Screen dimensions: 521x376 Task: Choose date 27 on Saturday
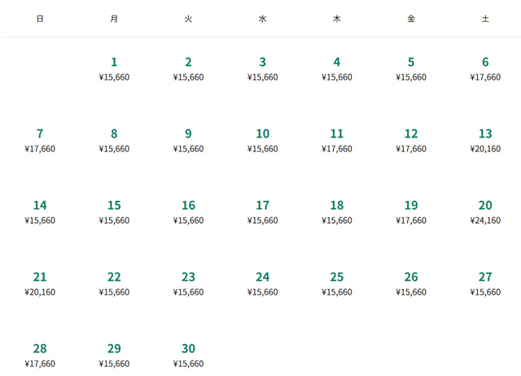tap(485, 283)
